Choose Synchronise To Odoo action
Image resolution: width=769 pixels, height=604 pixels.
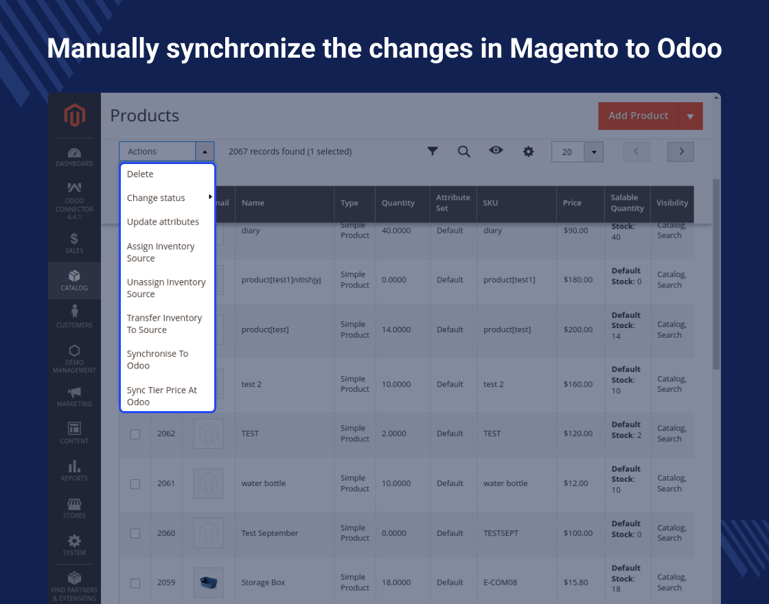pyautogui.click(x=168, y=360)
